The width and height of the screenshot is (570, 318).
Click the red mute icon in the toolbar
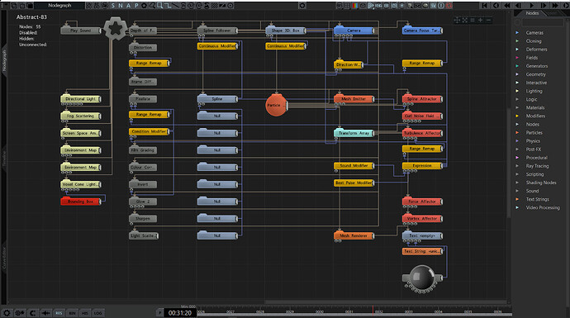[x=449, y=6]
